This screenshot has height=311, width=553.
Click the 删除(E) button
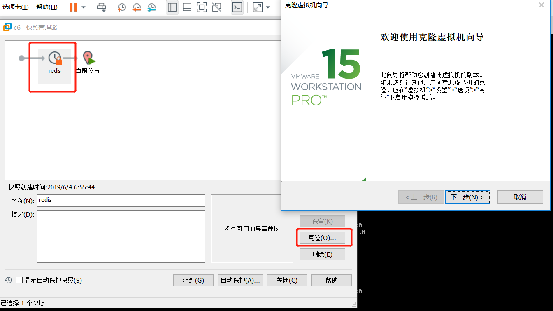pyautogui.click(x=322, y=254)
